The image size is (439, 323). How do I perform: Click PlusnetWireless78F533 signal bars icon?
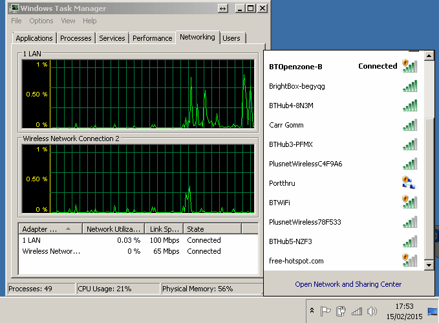coord(410,222)
